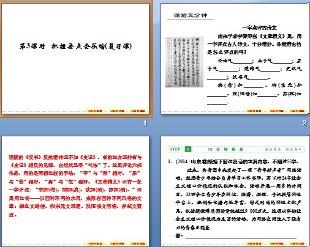Image resolution: width=310 pixels, height=247 pixels.
Task: Click middle yellow nav button on slide 3
Action: click(117, 243)
